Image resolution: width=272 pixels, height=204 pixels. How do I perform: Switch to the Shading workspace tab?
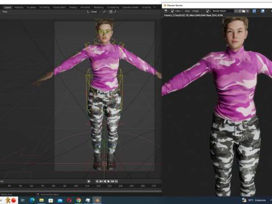pyautogui.click(x=73, y=7)
